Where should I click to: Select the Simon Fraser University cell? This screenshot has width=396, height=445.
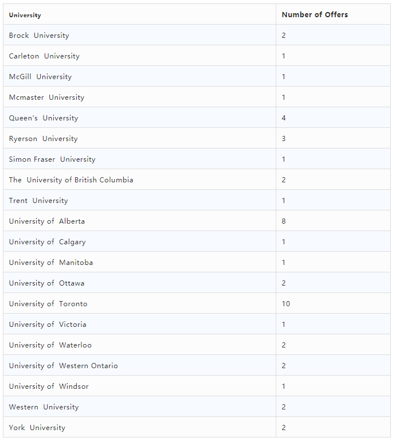(52, 159)
